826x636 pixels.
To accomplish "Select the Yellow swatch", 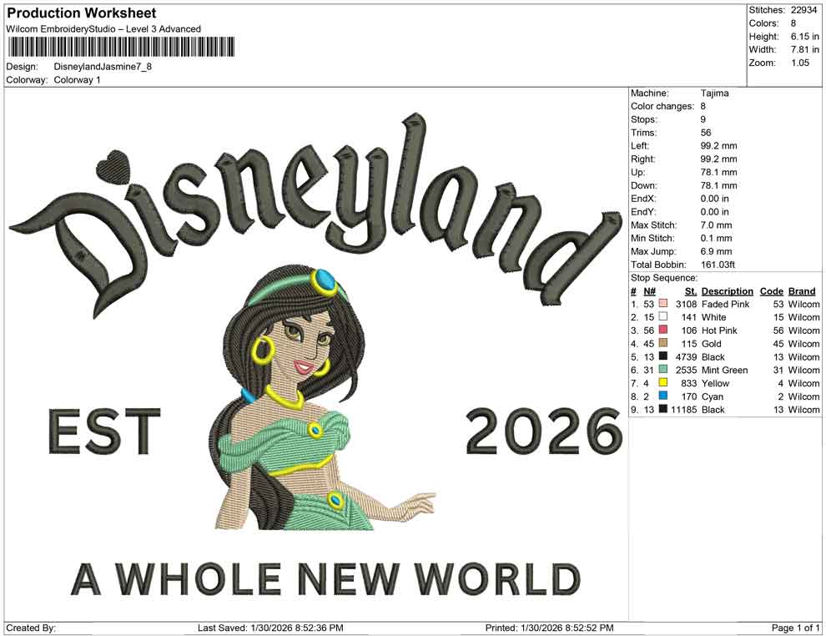I will click(662, 383).
